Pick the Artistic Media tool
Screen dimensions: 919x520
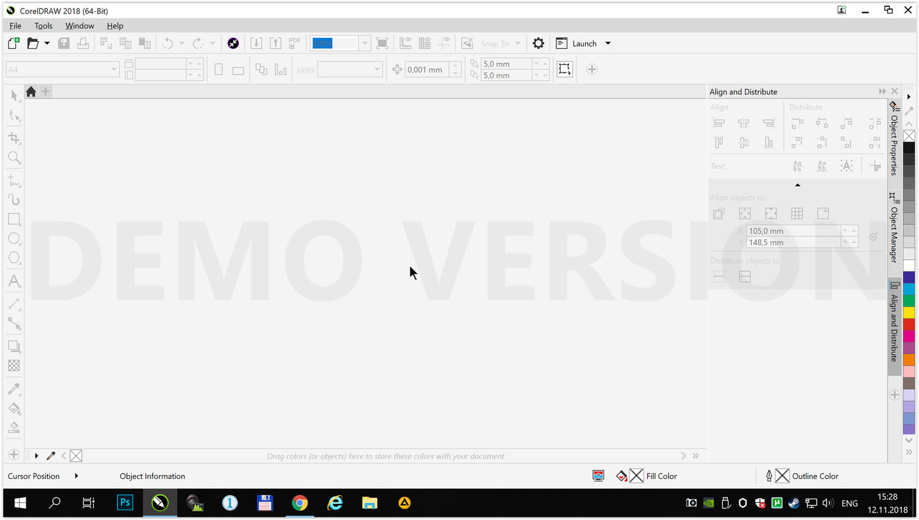coord(14,200)
